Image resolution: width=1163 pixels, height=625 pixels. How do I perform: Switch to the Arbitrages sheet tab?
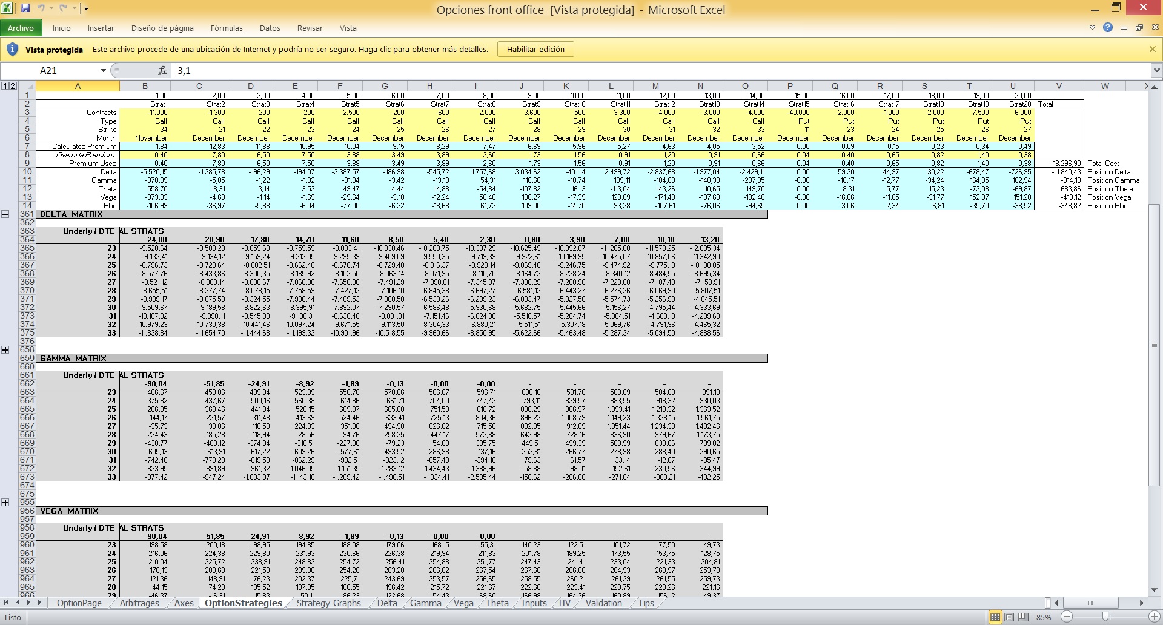point(139,603)
